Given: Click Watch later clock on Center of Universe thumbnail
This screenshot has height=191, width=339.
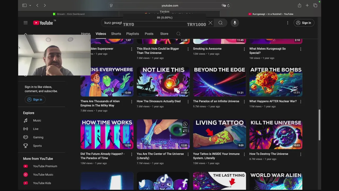Looking at the screenshot, I should 185,124.
